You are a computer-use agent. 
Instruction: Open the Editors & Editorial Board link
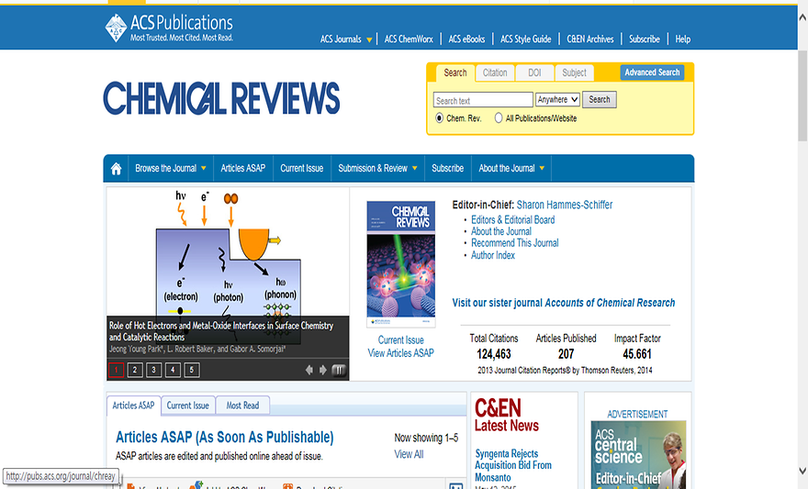(x=512, y=220)
